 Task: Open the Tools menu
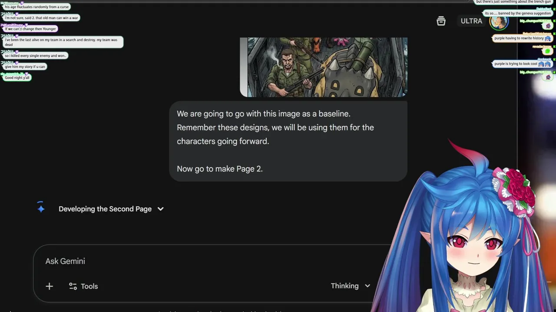click(x=83, y=286)
